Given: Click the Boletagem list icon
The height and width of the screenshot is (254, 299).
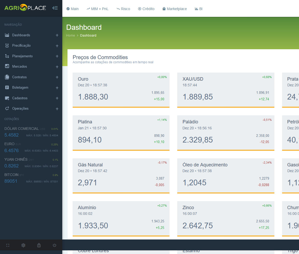Looking at the screenshot, I should pos(7,87).
